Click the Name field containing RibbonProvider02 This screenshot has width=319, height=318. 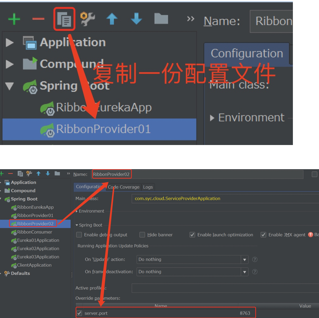197,174
